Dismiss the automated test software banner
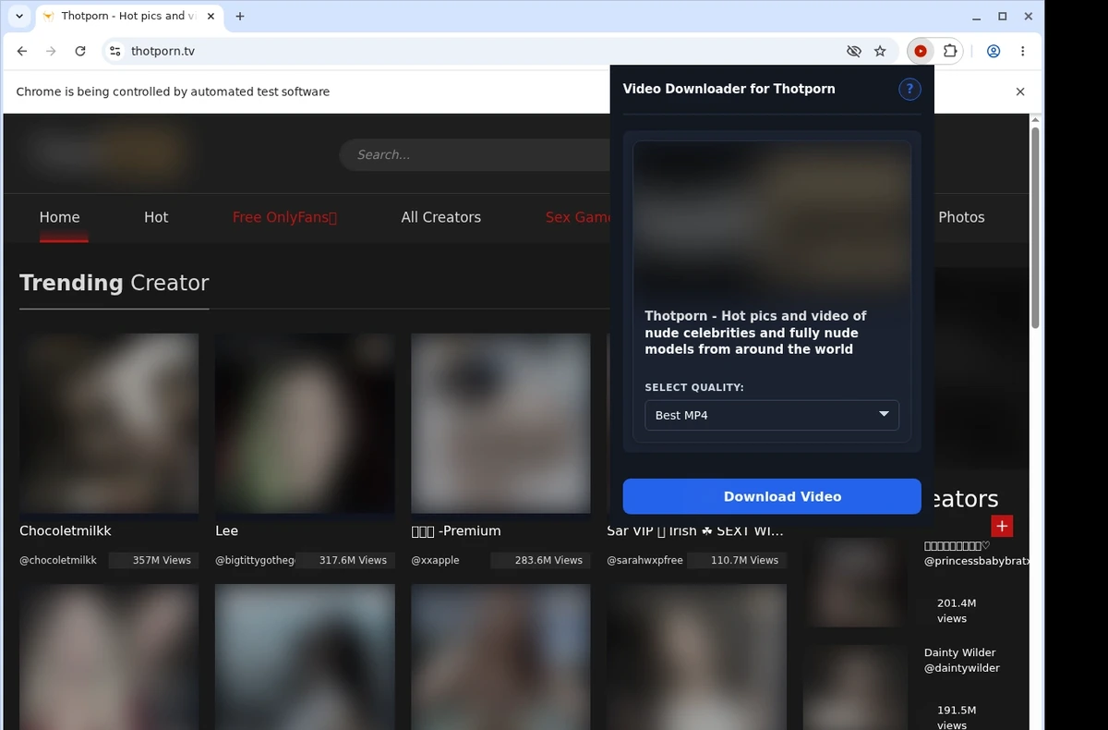This screenshot has height=730, width=1108. (x=1020, y=91)
